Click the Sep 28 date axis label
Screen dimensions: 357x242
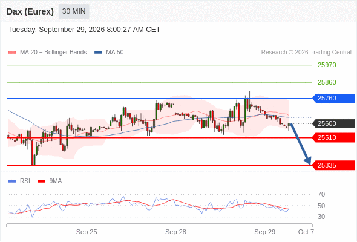coord(175,232)
